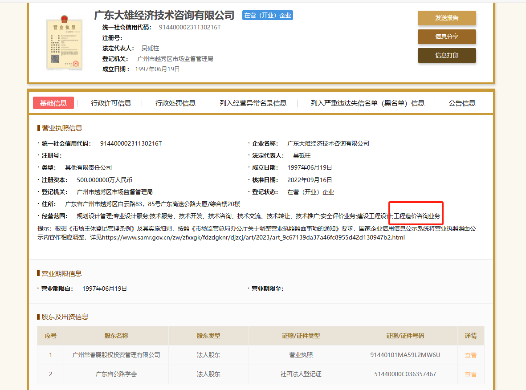The image size is (526, 390).
Task: Click the 信息分享 button
Action: (446, 37)
